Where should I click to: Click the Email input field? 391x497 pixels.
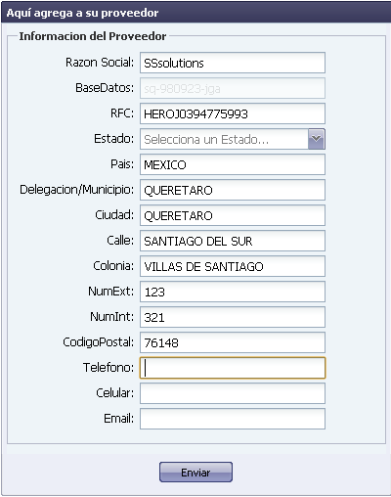[x=233, y=419]
